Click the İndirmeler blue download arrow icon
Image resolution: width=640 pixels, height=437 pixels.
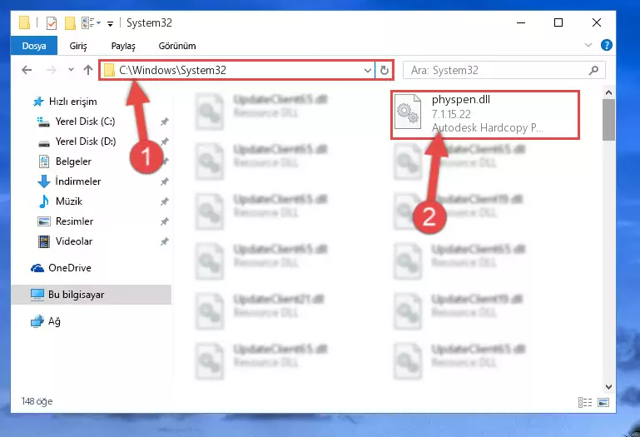click(43, 181)
